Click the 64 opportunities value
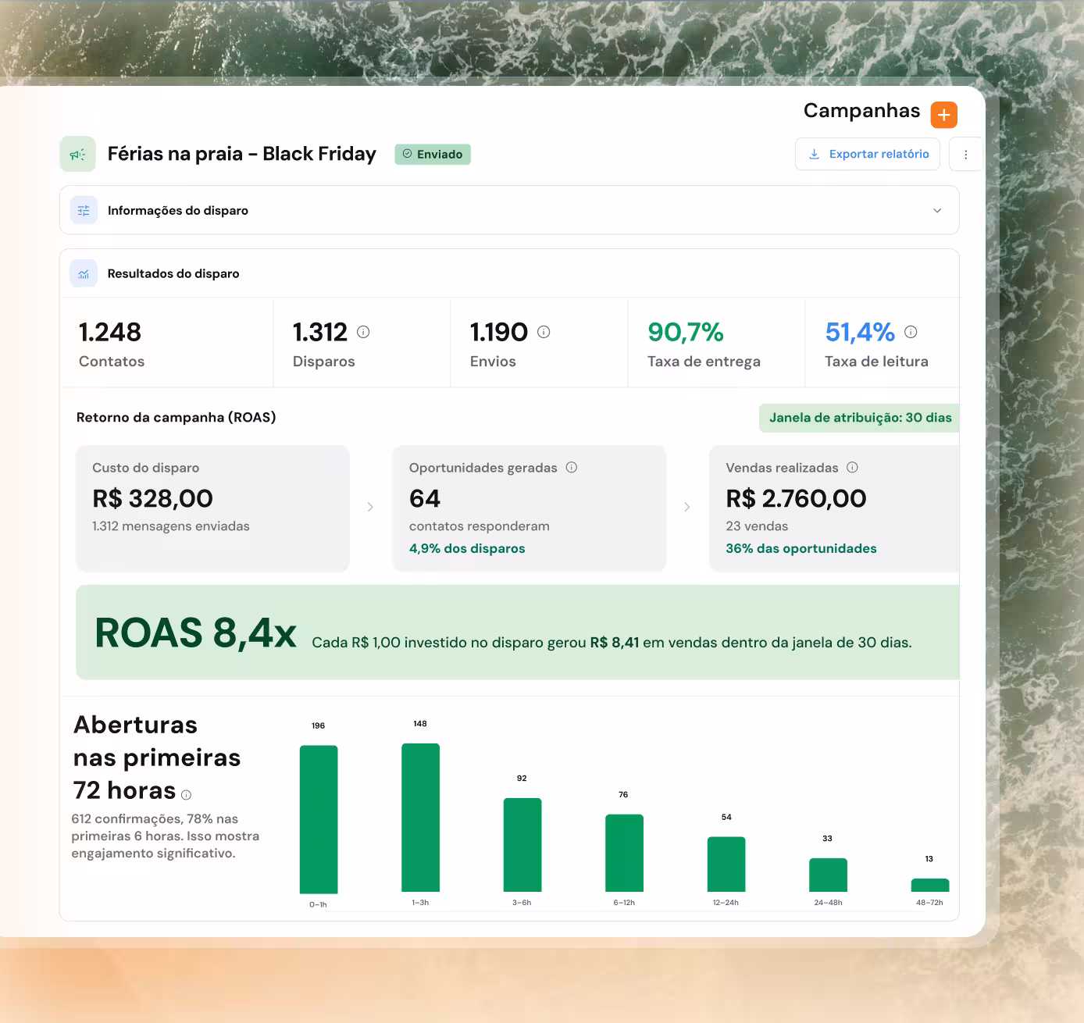The width and height of the screenshot is (1084, 1023). coord(425,498)
